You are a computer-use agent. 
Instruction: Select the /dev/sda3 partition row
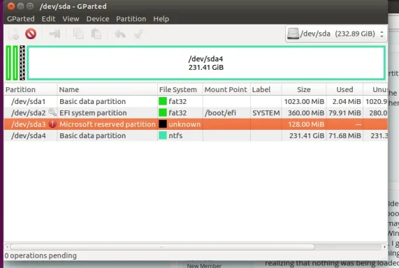tap(196, 124)
